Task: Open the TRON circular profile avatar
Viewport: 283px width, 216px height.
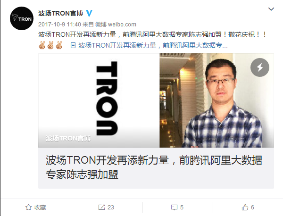Action: (22, 18)
